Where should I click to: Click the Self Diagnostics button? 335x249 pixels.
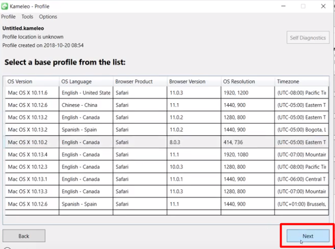tap(308, 38)
